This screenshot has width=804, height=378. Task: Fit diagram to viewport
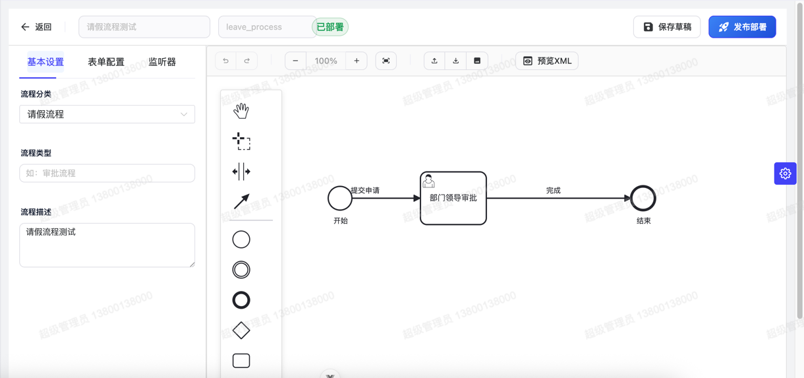click(386, 61)
